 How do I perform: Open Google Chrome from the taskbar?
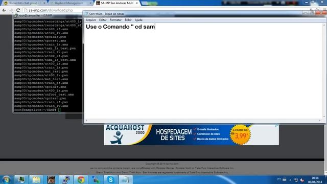coord(81,179)
